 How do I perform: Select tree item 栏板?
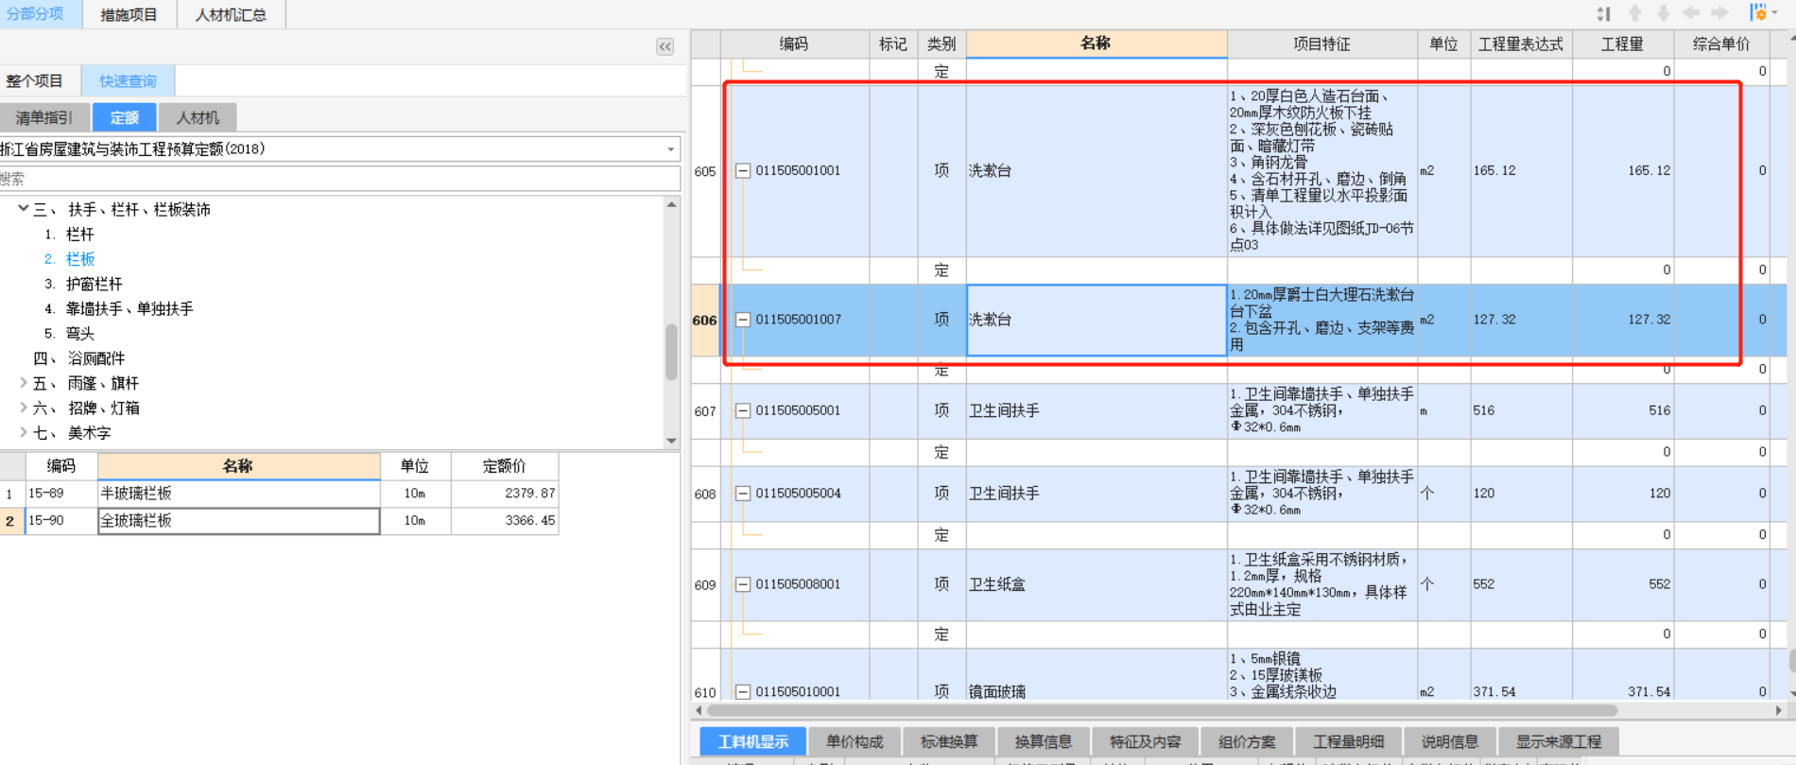pos(80,259)
